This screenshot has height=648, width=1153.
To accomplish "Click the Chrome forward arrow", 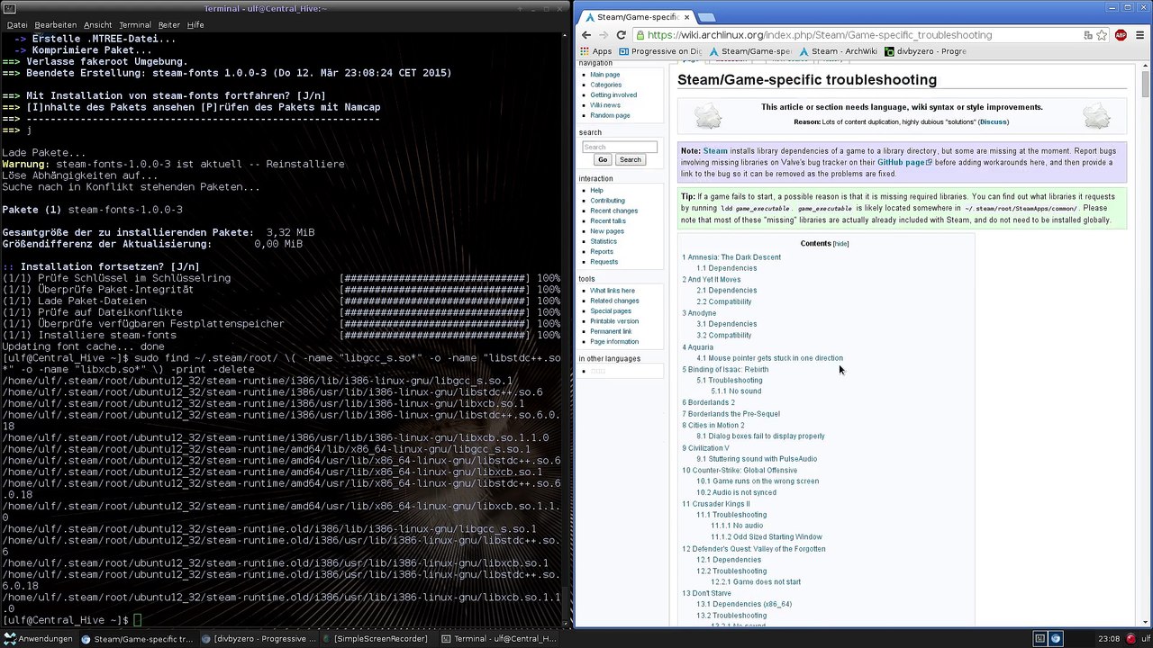I will coord(604,35).
